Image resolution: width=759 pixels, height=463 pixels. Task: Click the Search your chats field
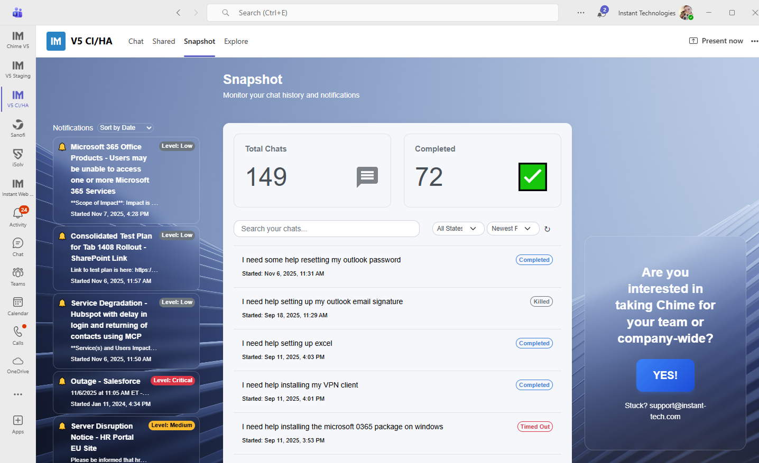(x=327, y=229)
